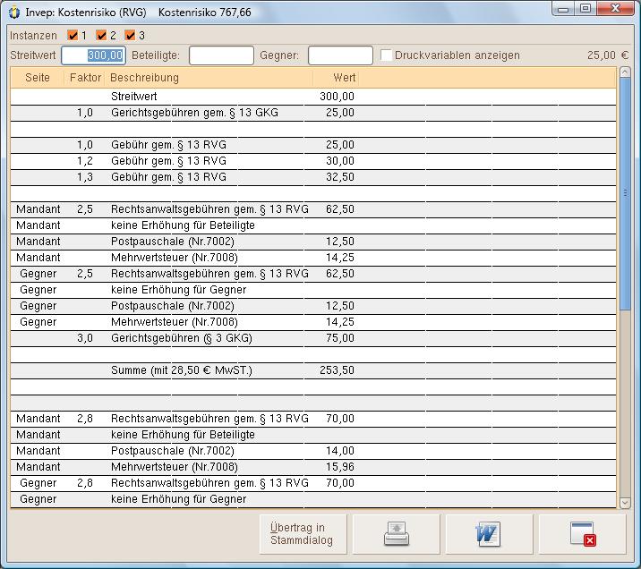Click the vertical scrollbar thumb

coord(625,193)
